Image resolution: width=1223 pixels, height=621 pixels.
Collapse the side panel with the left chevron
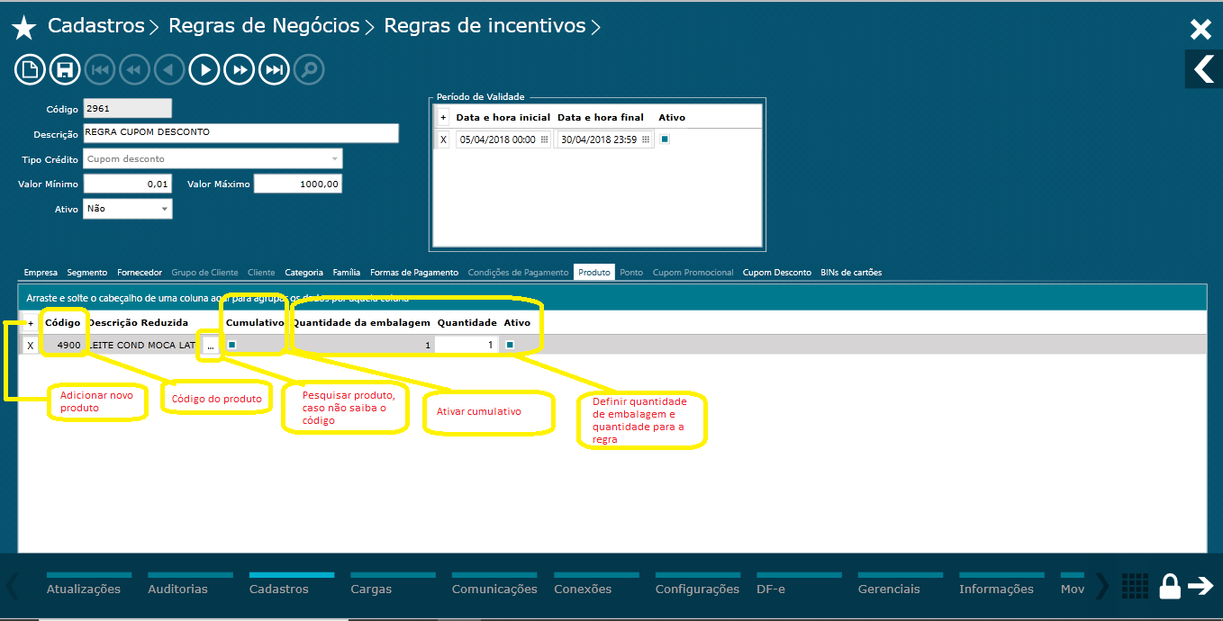point(1203,68)
